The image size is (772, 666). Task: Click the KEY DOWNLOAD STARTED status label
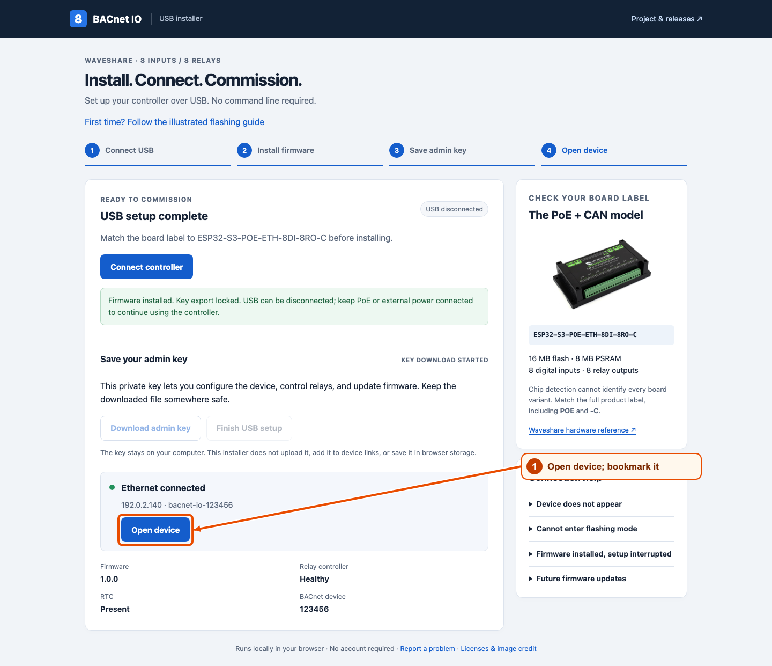point(444,360)
